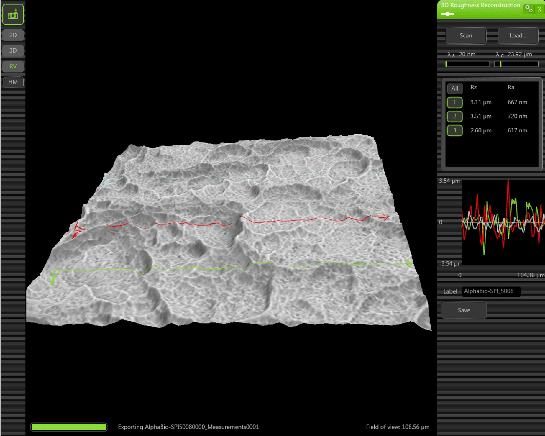Close the 3D Roughness Reconstruction panel
This screenshot has width=545, height=436.
539,9
